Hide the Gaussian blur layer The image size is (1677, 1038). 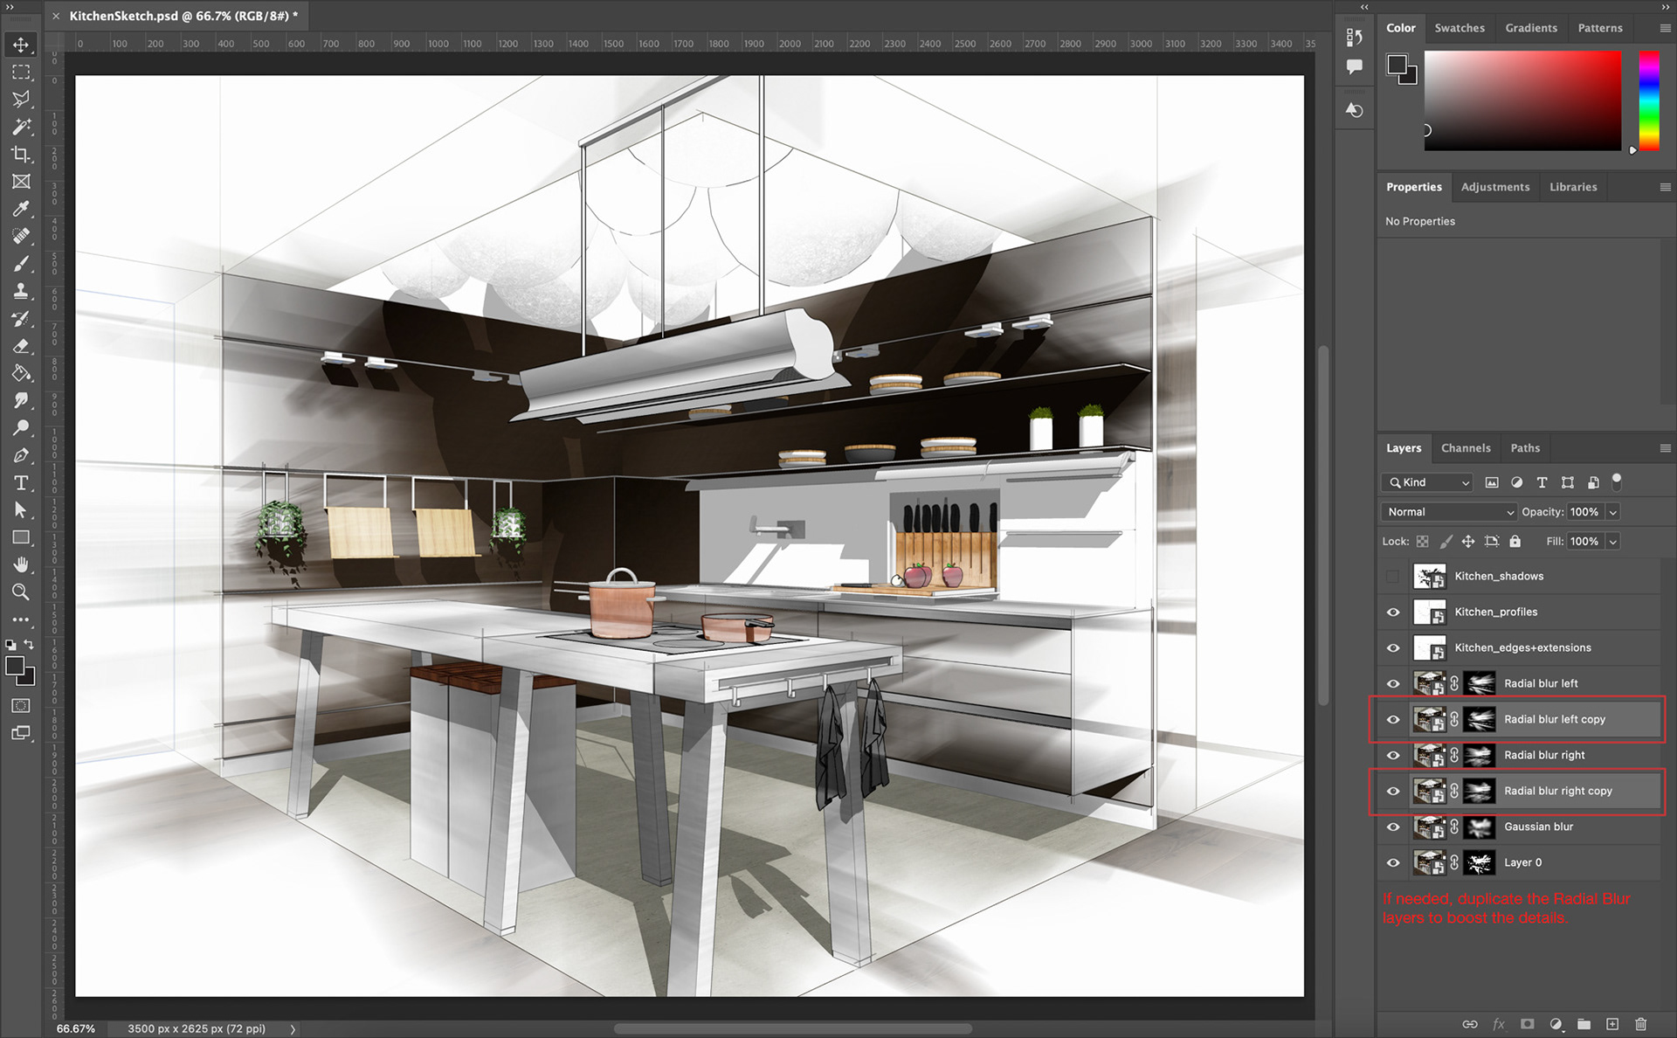[1393, 827]
